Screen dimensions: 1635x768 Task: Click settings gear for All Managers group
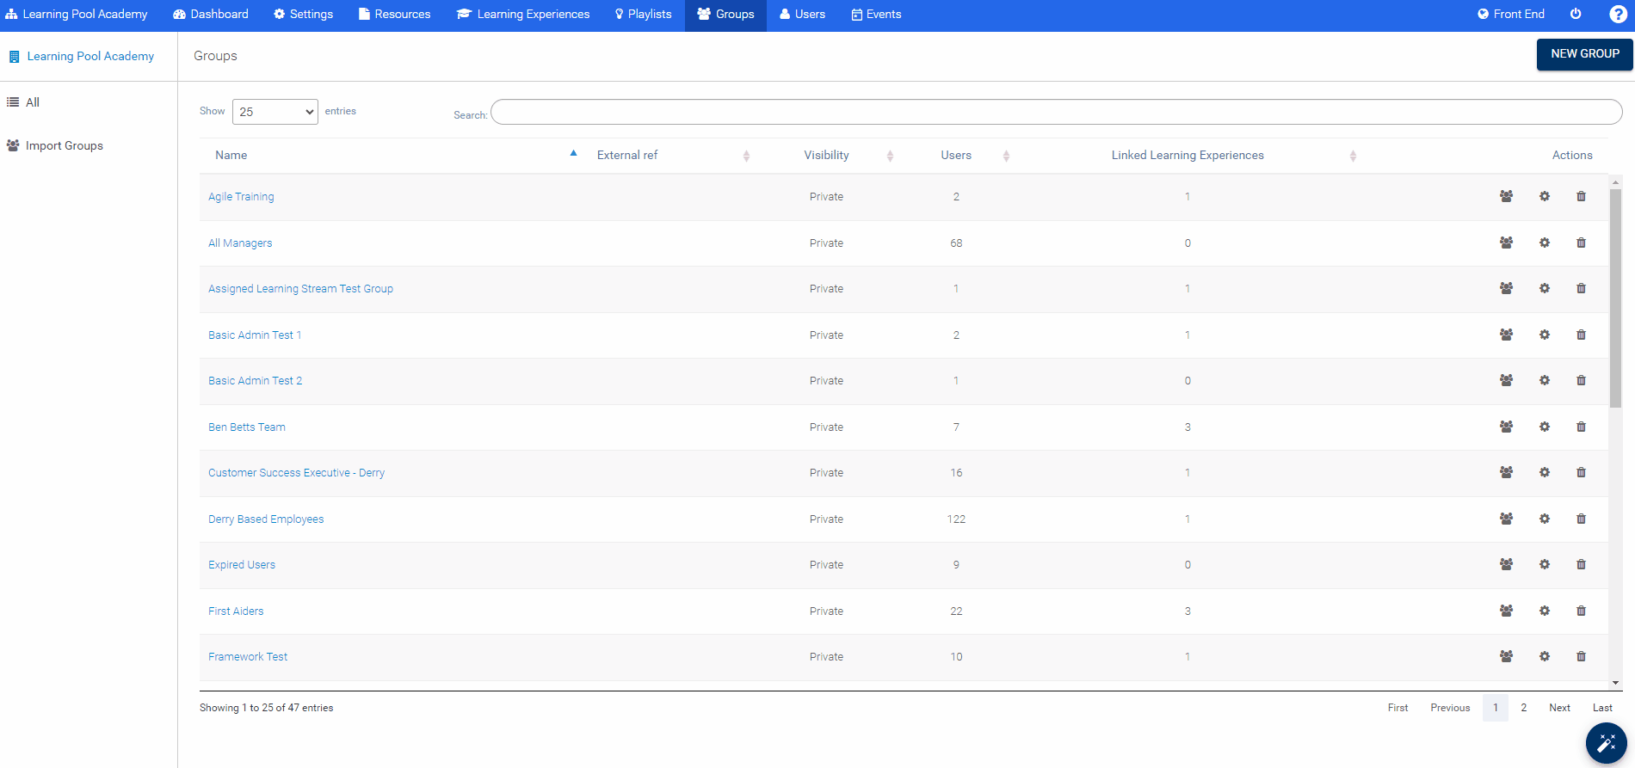pyautogui.click(x=1545, y=243)
